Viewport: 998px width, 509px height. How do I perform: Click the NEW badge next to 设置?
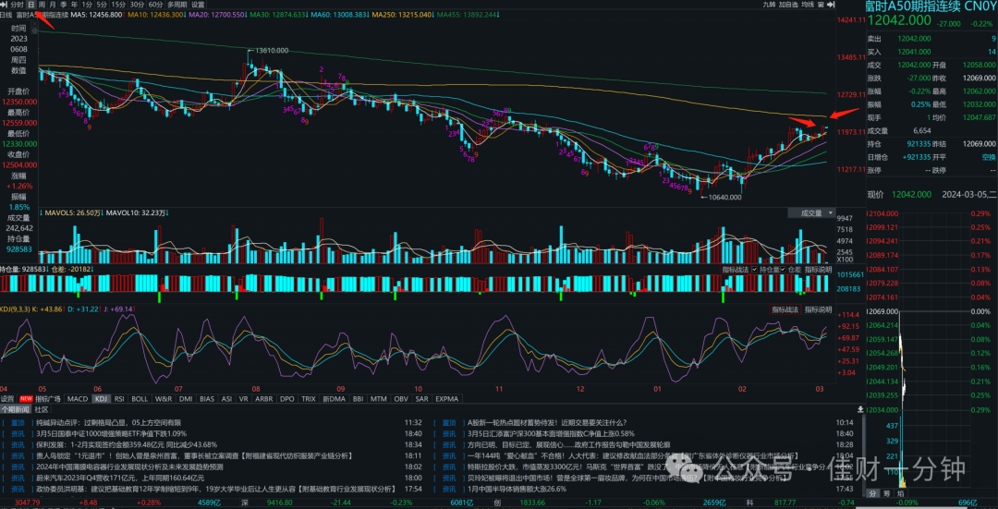[x=26, y=399]
